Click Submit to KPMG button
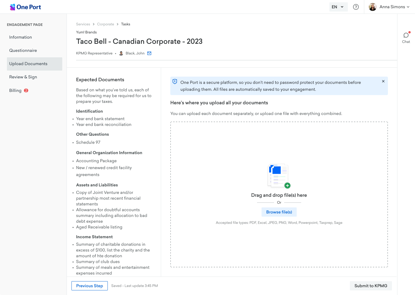415x295 pixels. tap(371, 286)
